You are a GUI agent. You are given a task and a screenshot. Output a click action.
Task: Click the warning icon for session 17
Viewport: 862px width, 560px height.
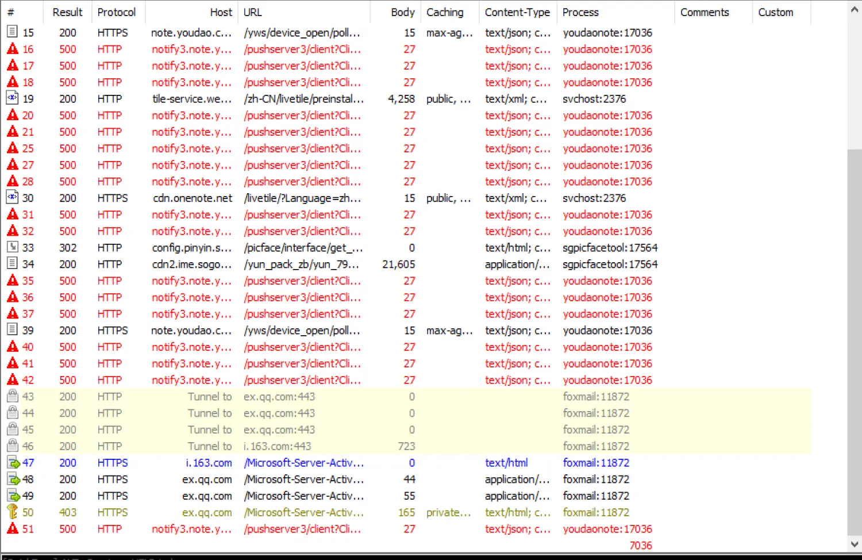12,66
